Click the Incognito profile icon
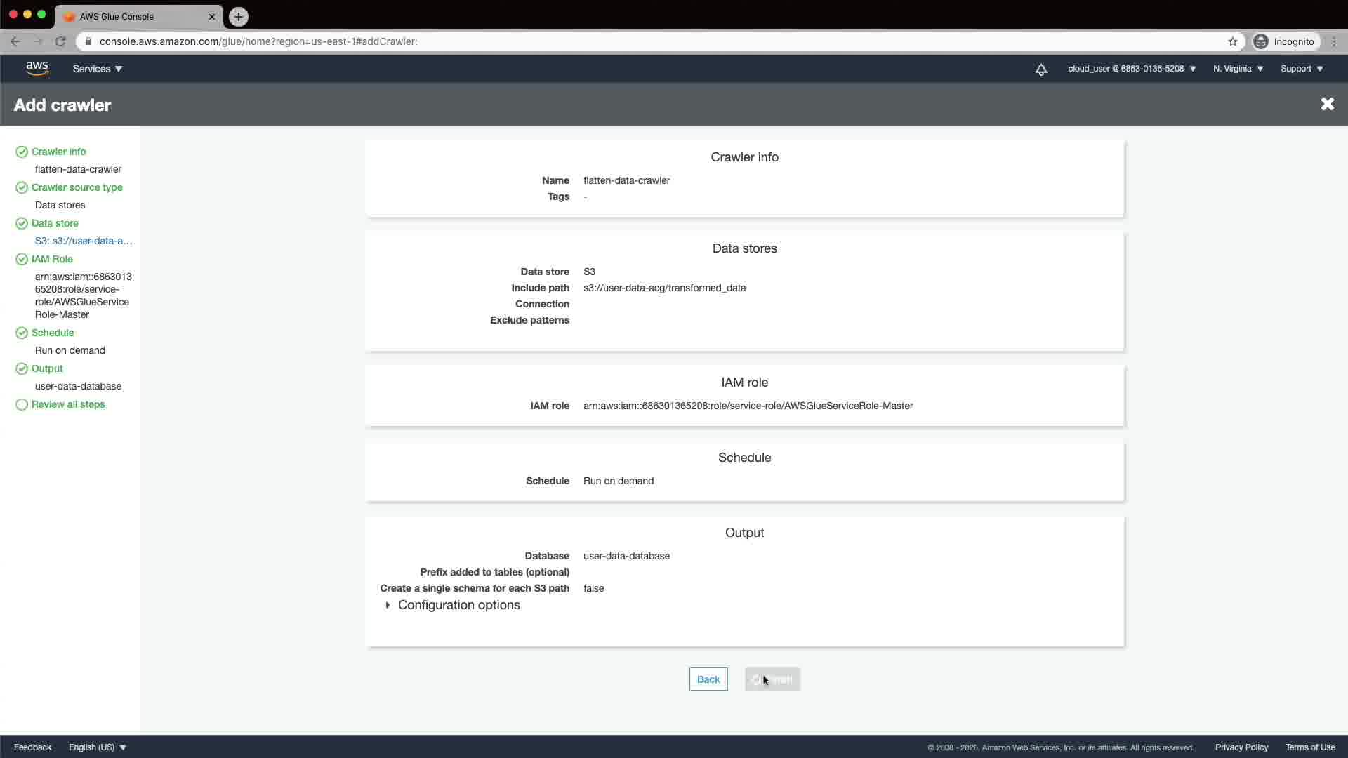The image size is (1348, 758). pos(1261,41)
